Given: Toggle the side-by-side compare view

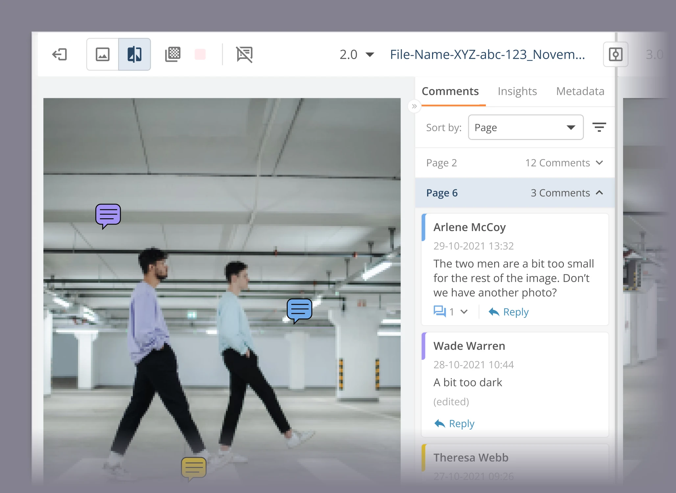Looking at the screenshot, I should coord(134,54).
